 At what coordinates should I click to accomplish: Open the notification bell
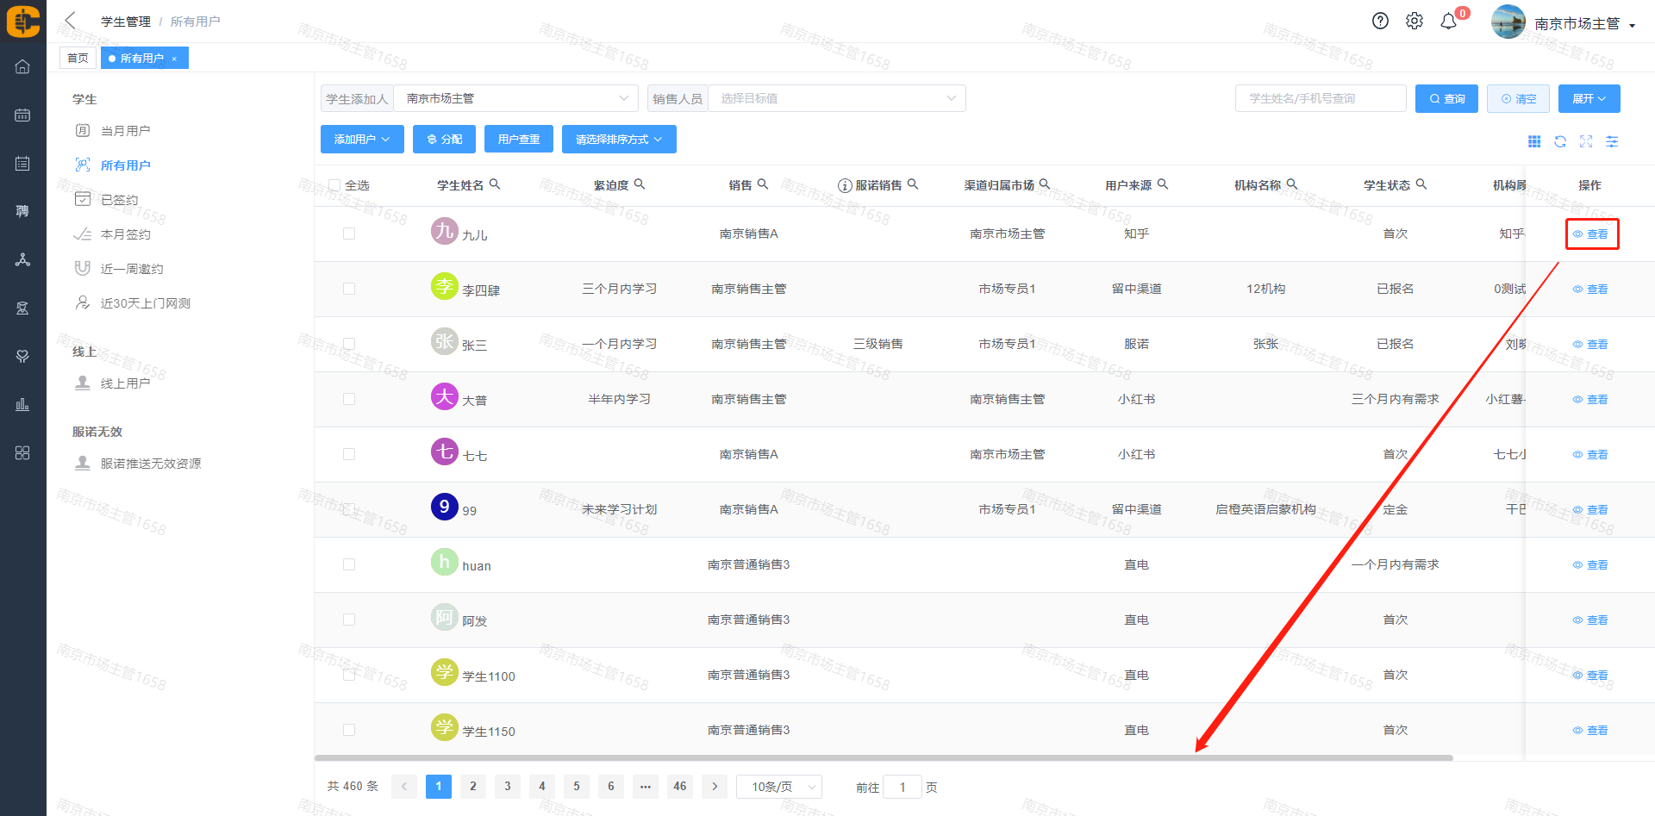click(x=1449, y=22)
